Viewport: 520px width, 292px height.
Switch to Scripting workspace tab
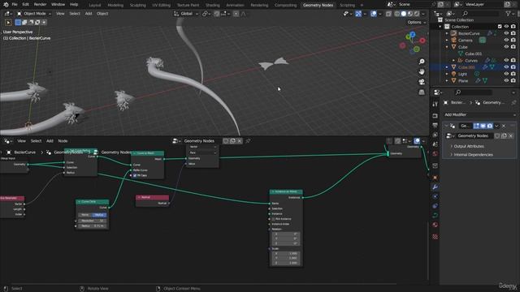(347, 5)
